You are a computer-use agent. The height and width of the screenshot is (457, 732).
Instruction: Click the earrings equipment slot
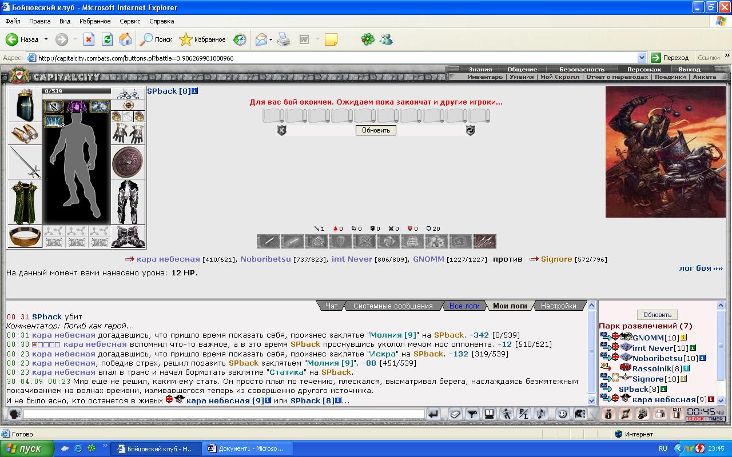[x=128, y=93]
